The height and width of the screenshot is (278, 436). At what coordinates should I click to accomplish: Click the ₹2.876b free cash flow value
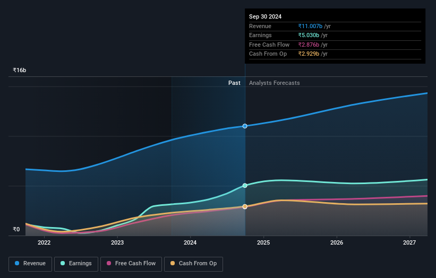coord(309,45)
